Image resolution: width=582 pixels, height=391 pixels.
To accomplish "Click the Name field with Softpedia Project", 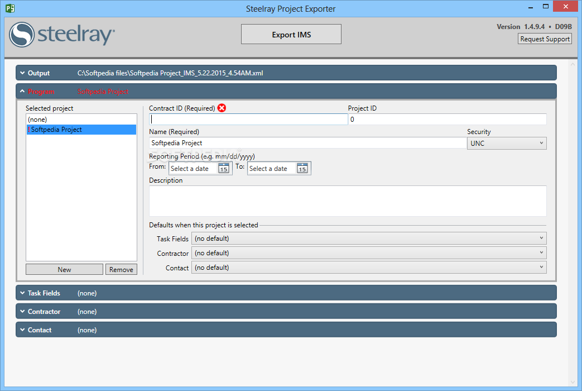I will point(307,143).
